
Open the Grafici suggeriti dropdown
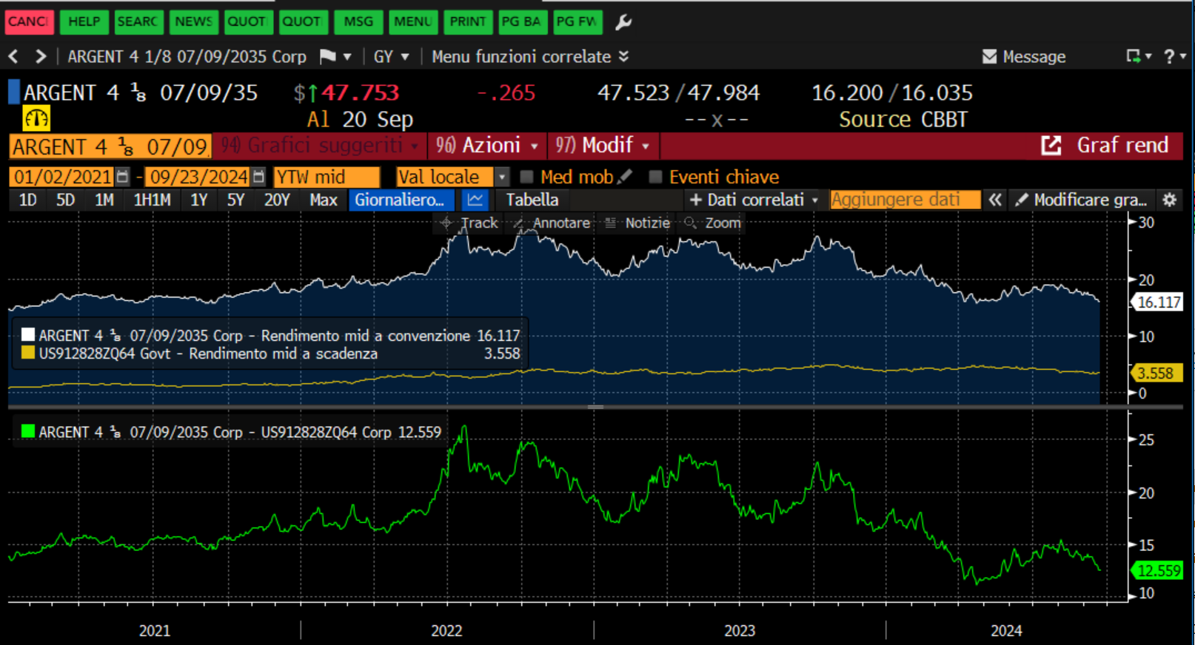click(x=320, y=146)
